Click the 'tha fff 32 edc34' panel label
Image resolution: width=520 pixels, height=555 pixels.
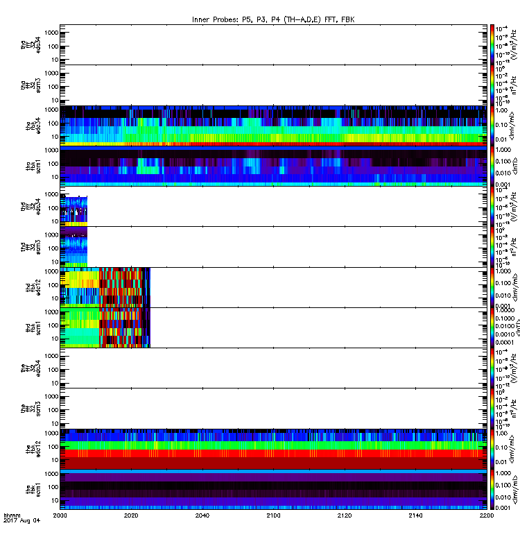31,44
